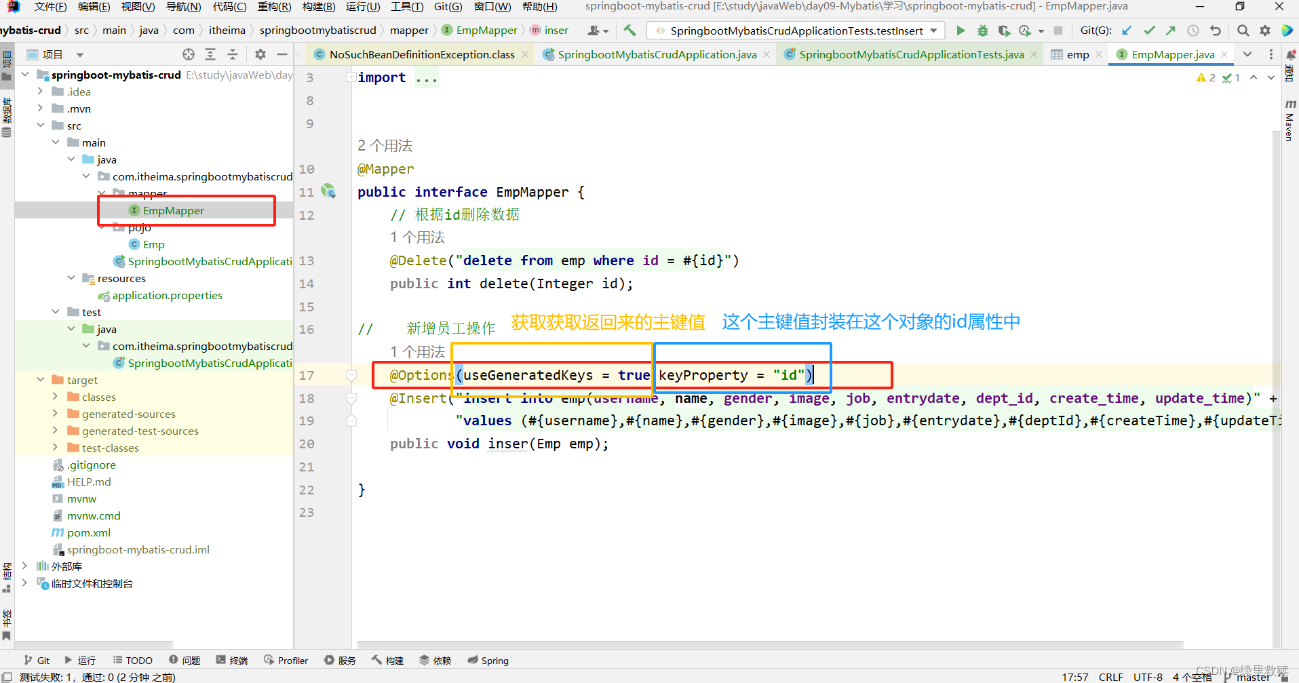Viewport: 1299px width, 683px height.
Task: Collapse the springboot-mybatis-crud root node
Action: click(25, 75)
